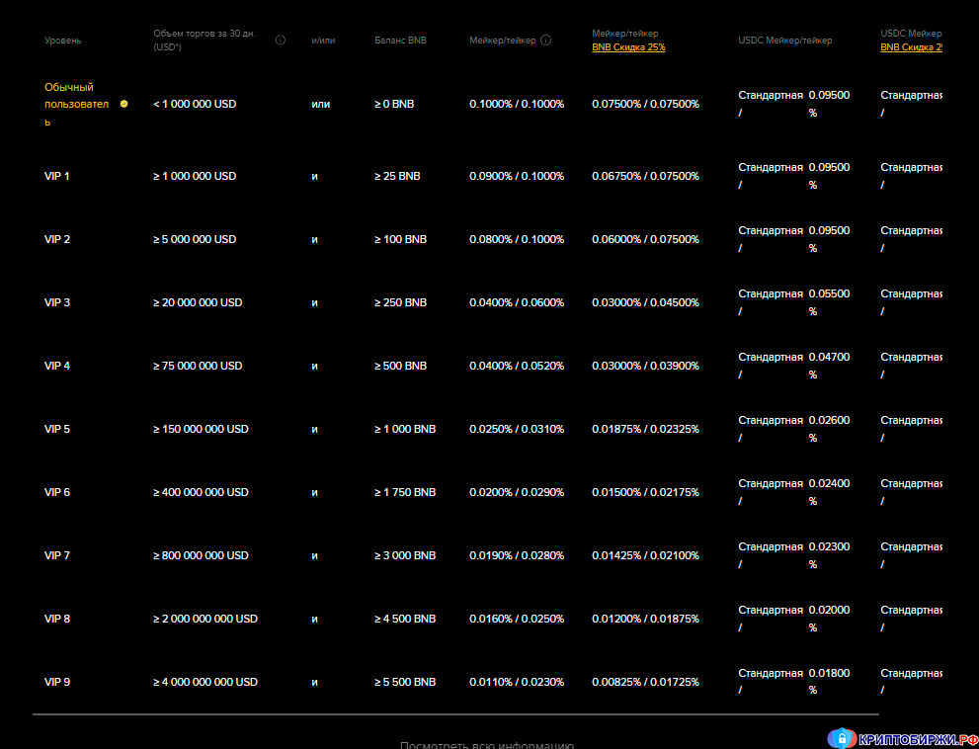Screen dimensions: 979x749
Task: Click the lock icon on the КРИПТОБИРЖИ.РФ badge
Action: 842,738
